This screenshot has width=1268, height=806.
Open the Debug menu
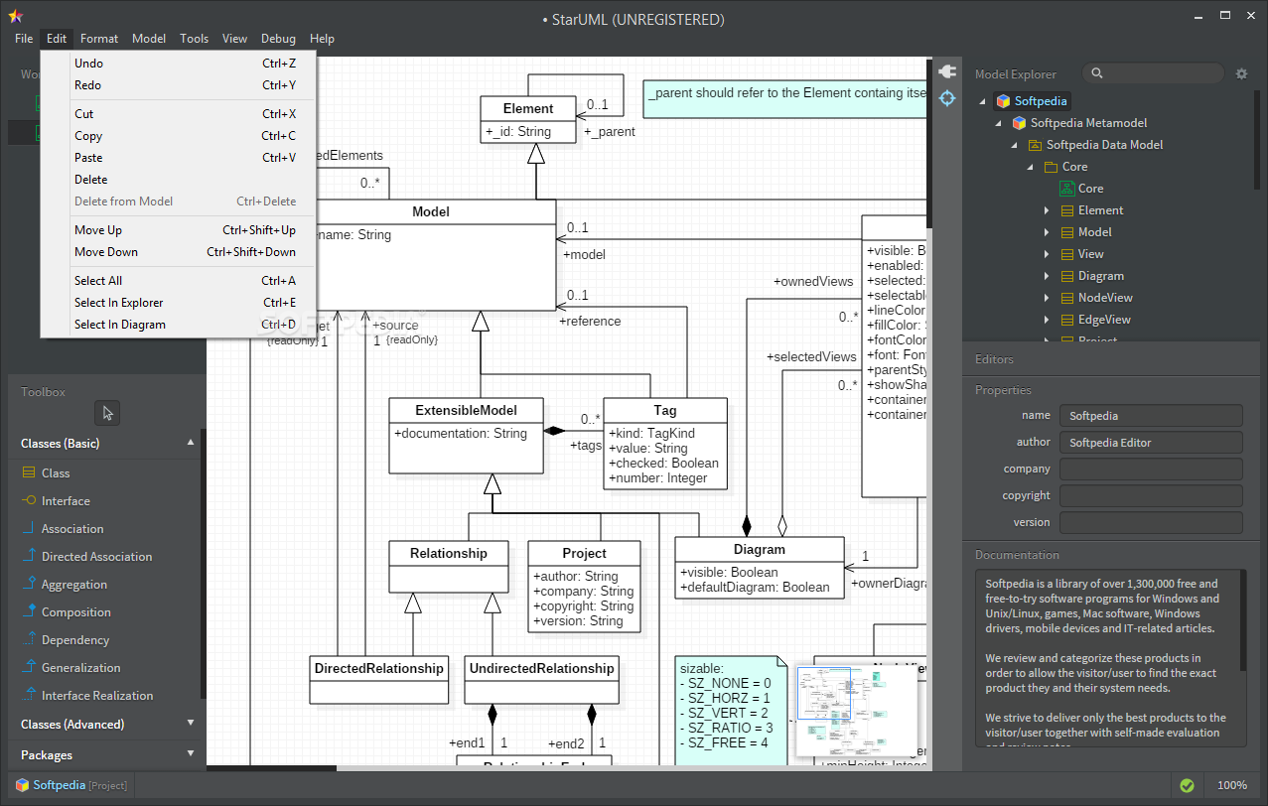coord(278,39)
